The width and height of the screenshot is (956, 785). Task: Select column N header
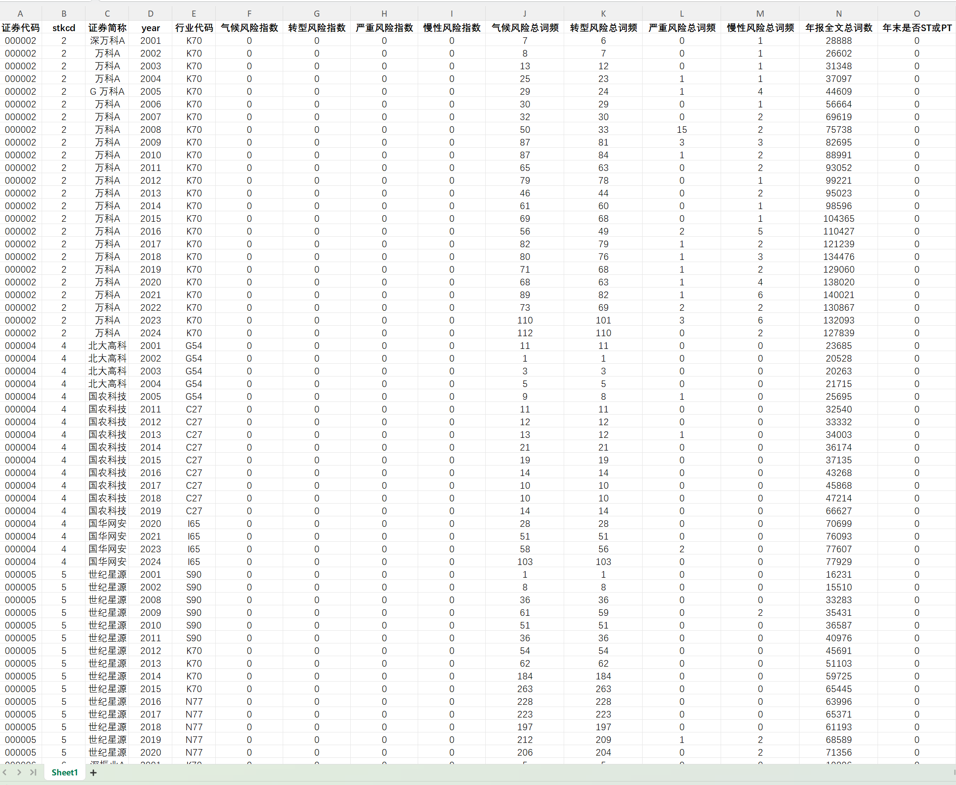[839, 14]
